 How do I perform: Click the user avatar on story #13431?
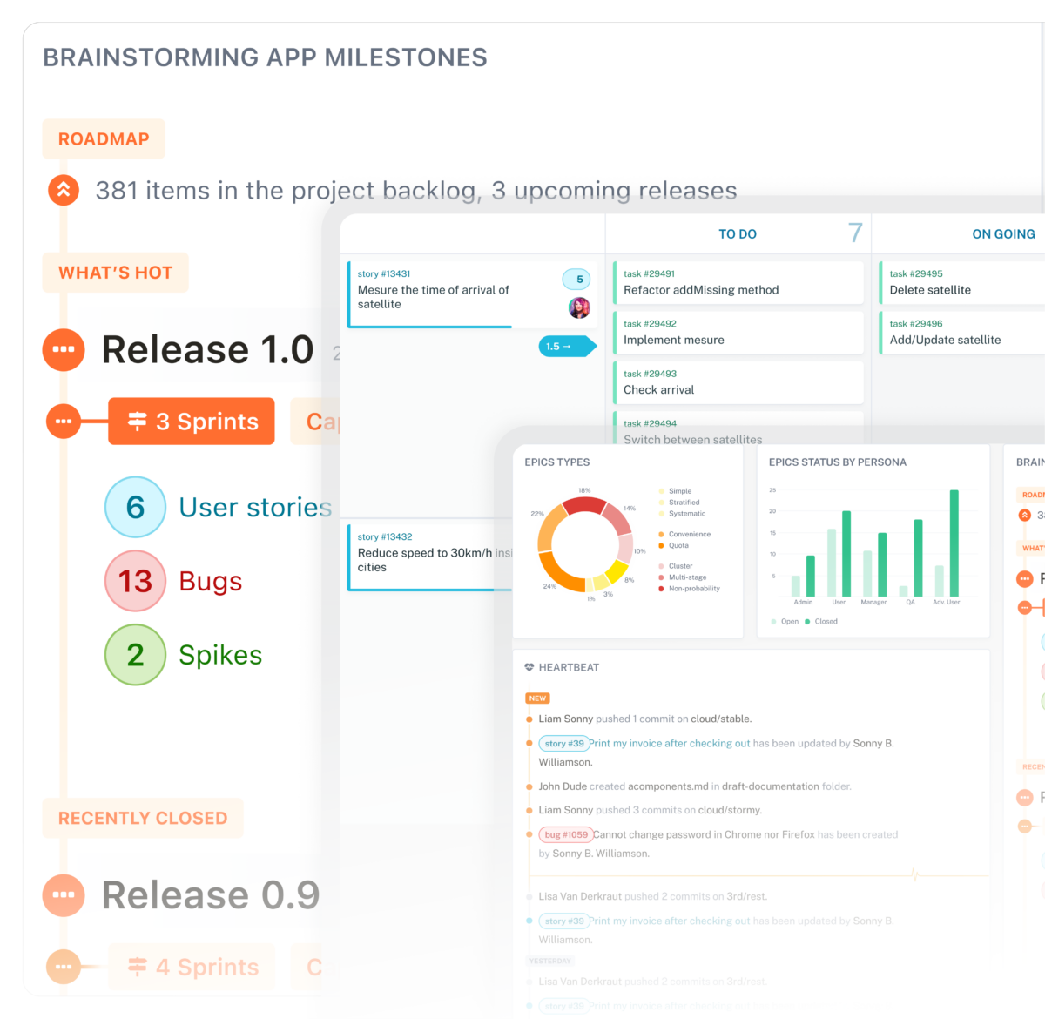(579, 307)
